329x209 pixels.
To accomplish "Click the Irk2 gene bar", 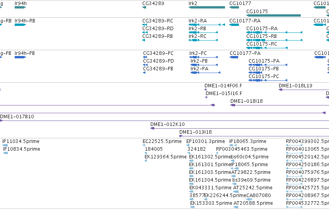I will click(207, 7).
